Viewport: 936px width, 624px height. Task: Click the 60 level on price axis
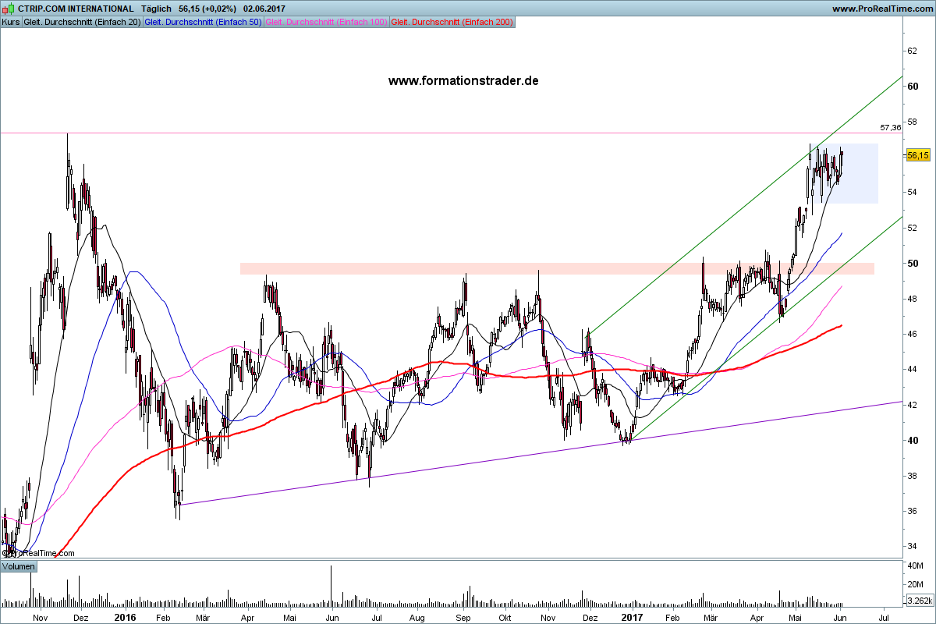(x=911, y=86)
